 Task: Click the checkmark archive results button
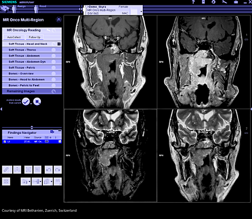pyautogui.click(x=26, y=102)
